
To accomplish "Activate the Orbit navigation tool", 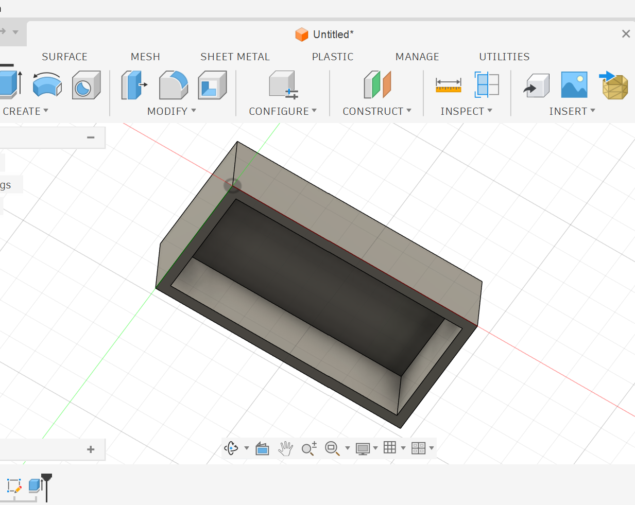I will click(x=231, y=448).
